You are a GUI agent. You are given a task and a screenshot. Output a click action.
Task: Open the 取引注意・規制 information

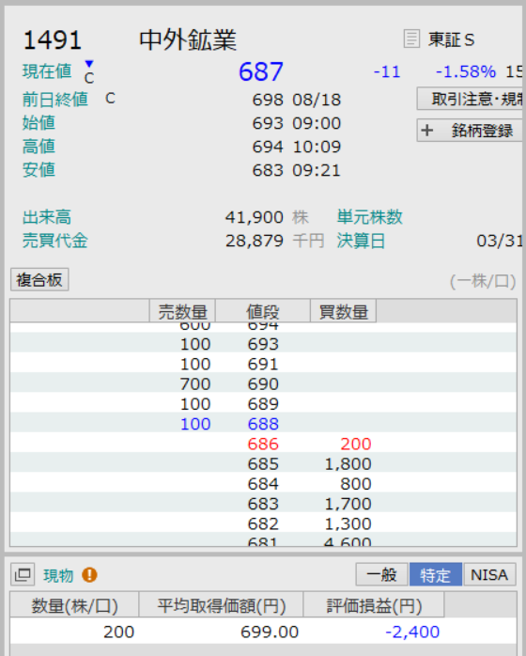pyautogui.click(x=472, y=99)
